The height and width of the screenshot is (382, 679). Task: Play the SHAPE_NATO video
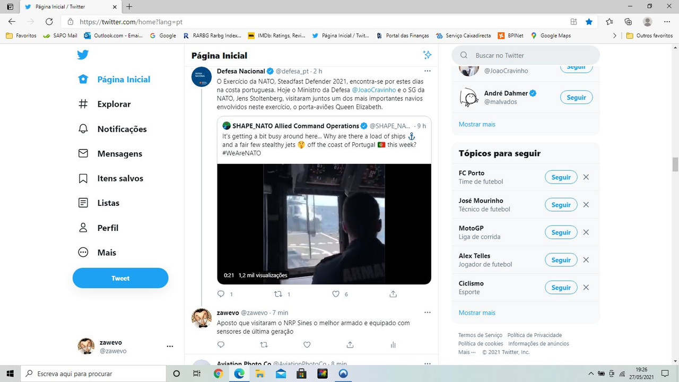[324, 224]
